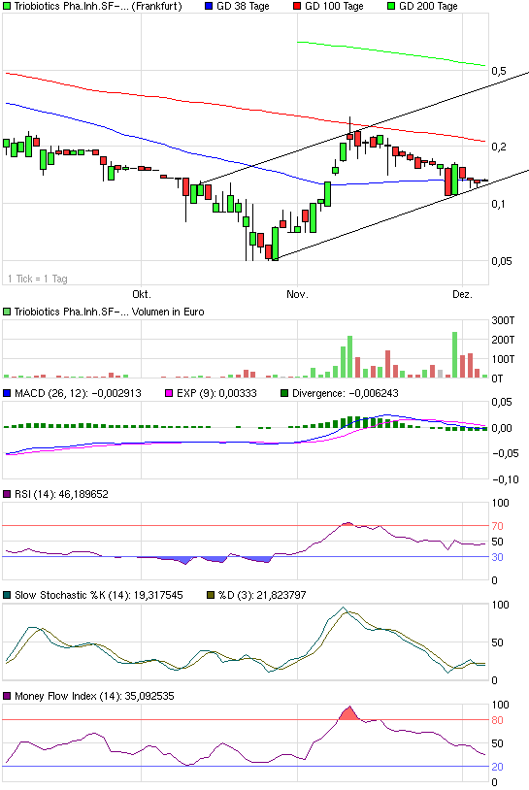This screenshot has height=790, width=529.
Task: Click the 0,1 price axis label
Action: [x=498, y=204]
